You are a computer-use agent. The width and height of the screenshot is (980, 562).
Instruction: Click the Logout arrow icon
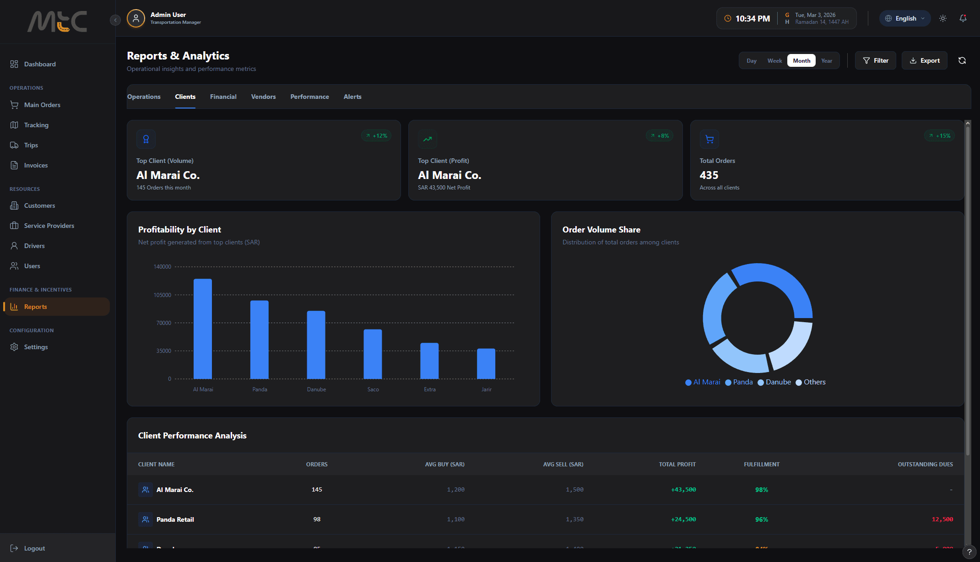pos(14,548)
